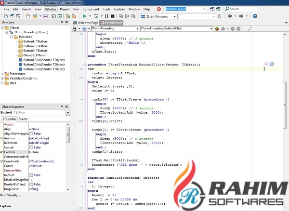Pause the running program

coord(106,16)
